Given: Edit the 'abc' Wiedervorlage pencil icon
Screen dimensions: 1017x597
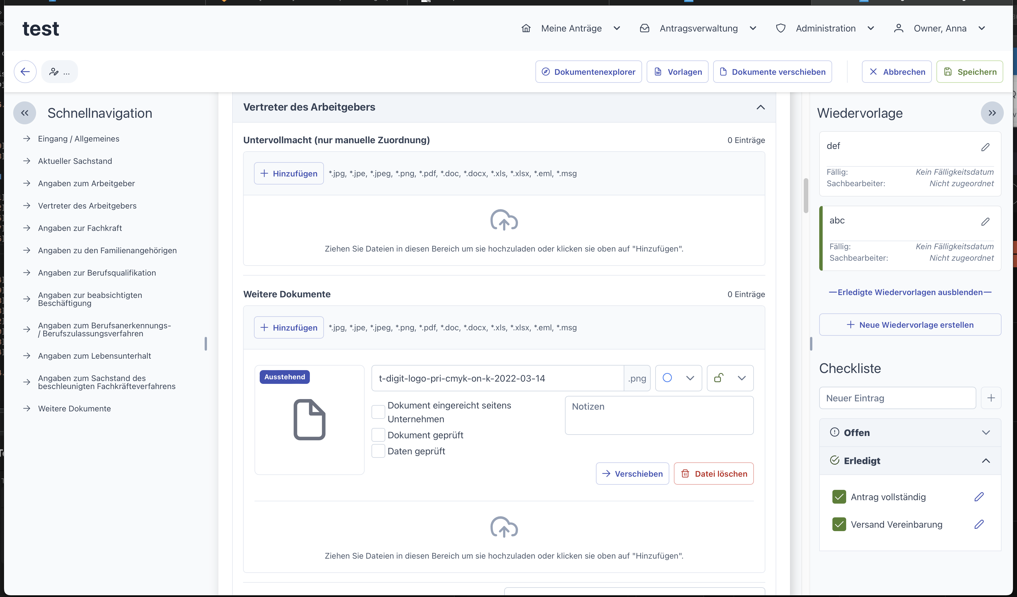Looking at the screenshot, I should coord(985,221).
